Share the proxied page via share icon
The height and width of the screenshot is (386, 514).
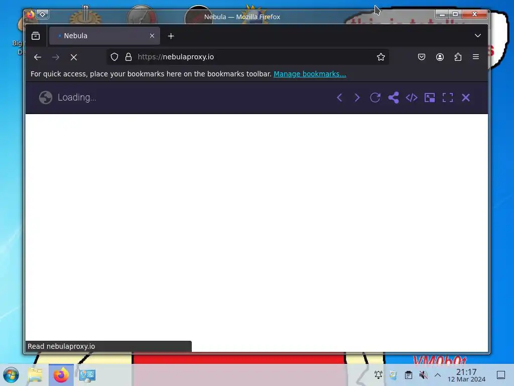394,98
